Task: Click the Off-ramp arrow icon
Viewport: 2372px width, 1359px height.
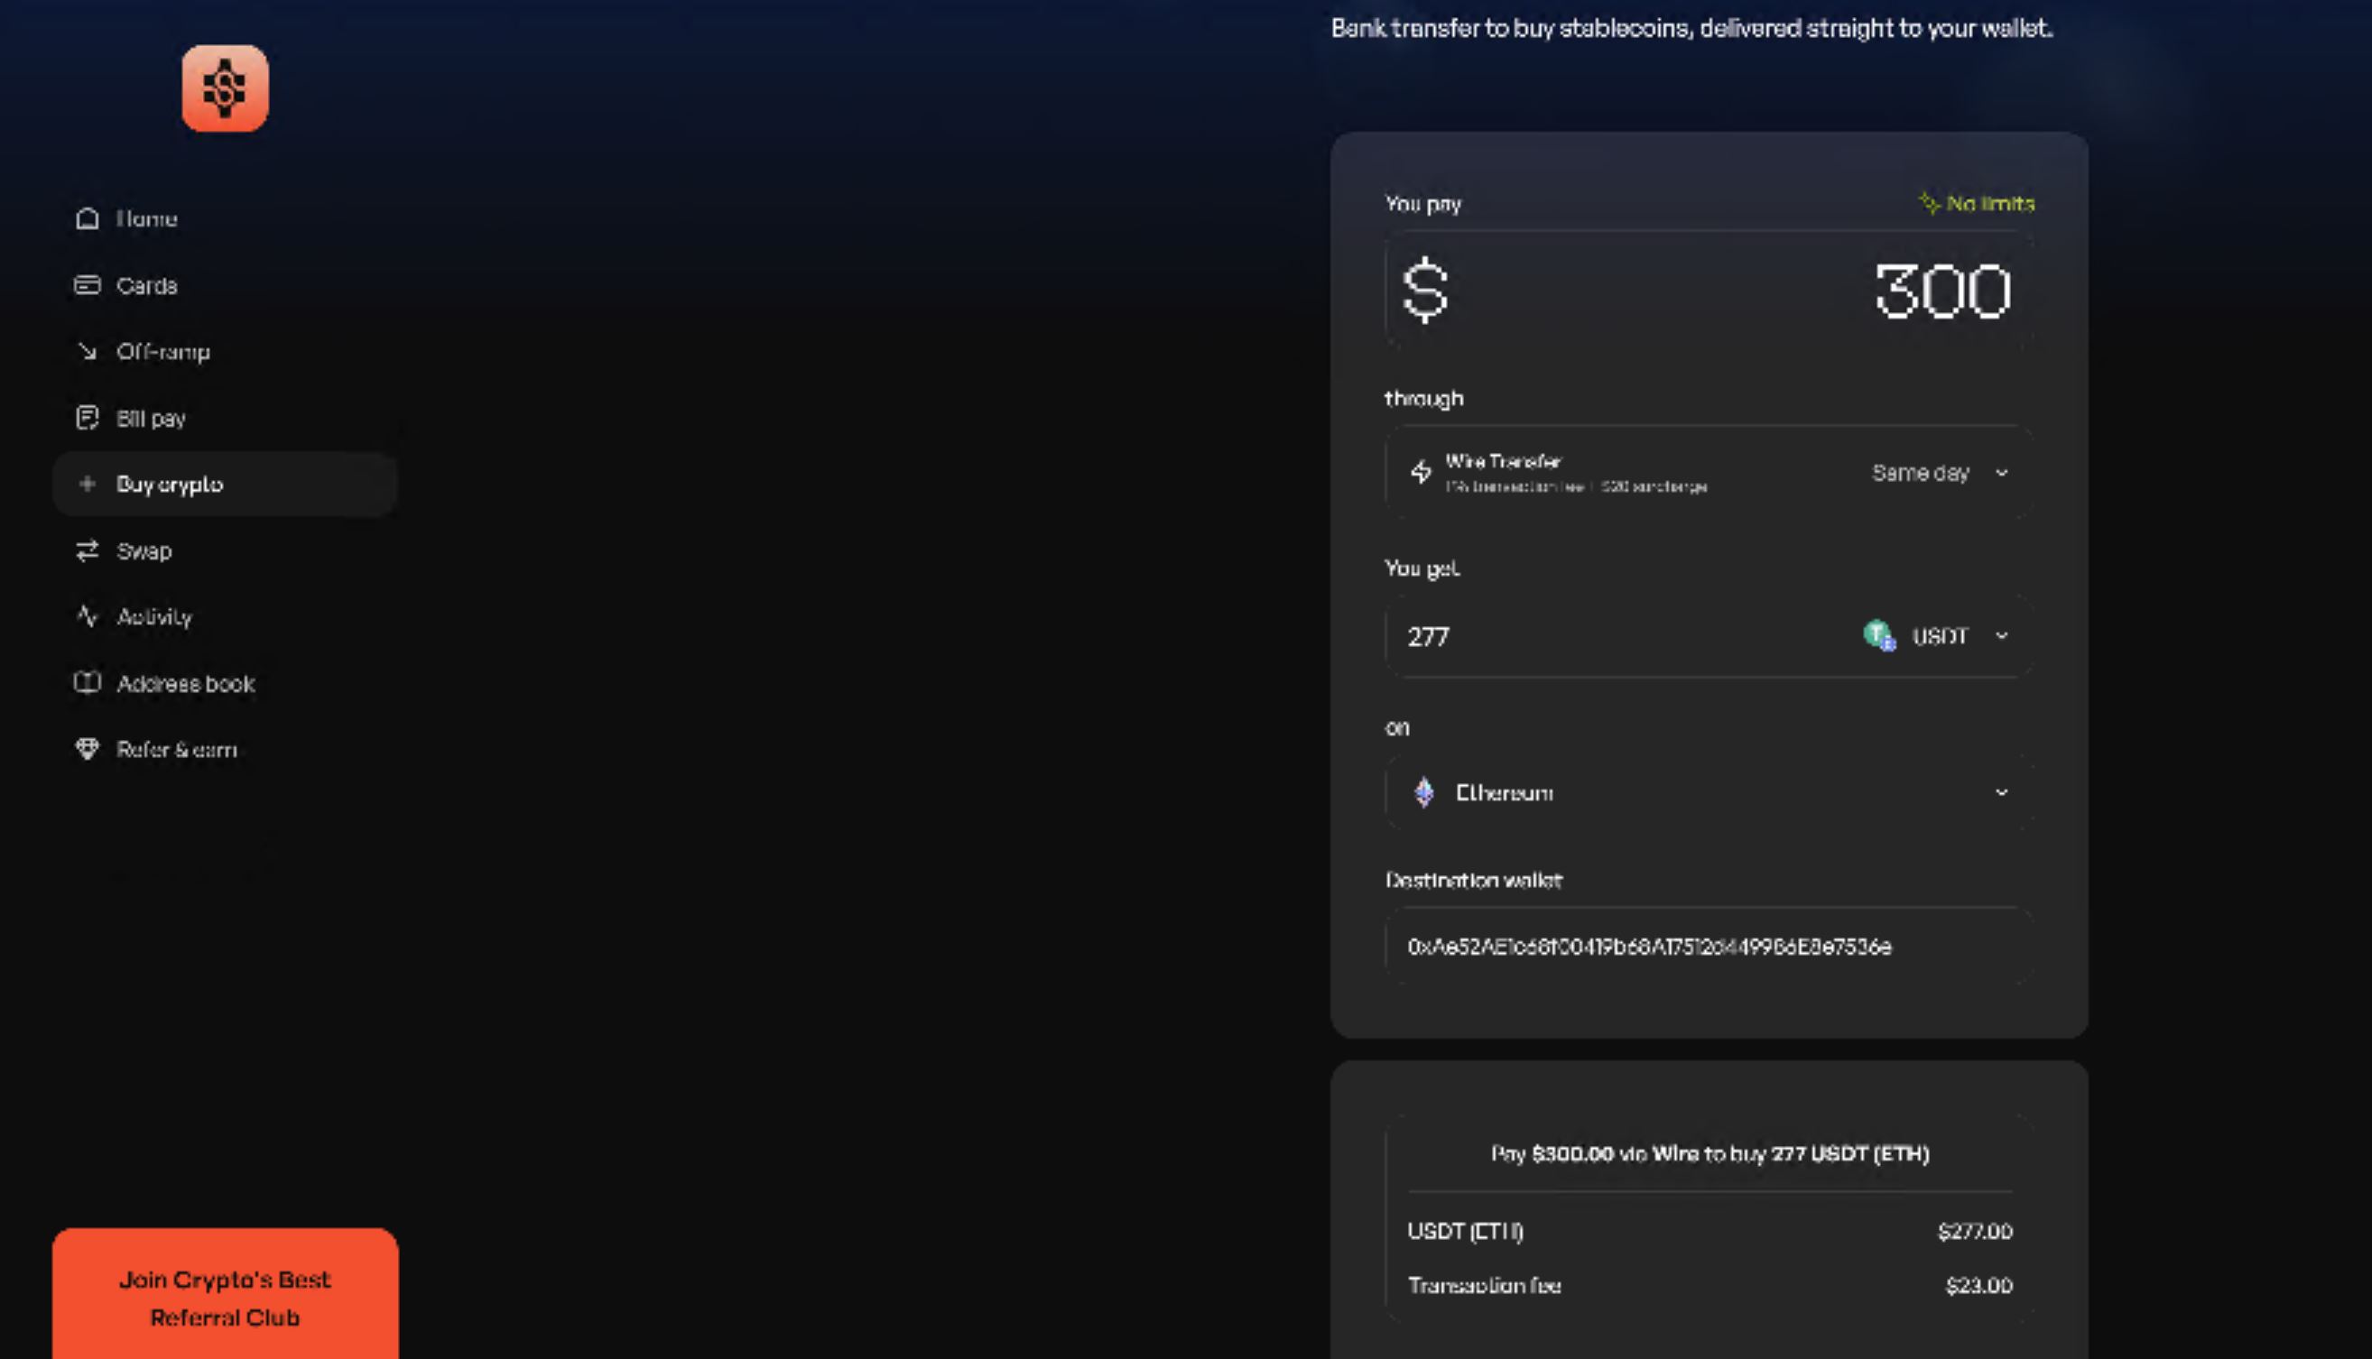Action: [x=87, y=352]
